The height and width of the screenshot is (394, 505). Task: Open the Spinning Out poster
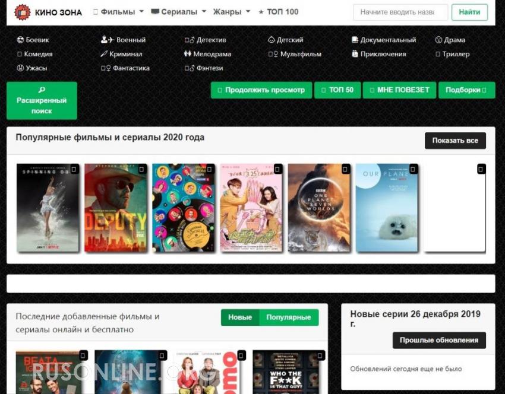point(48,208)
